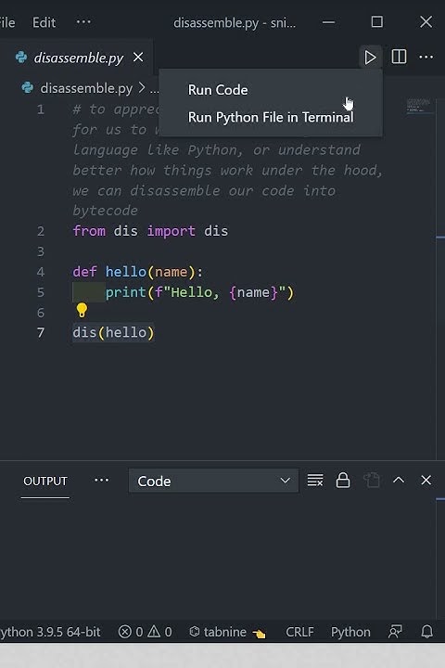
Task: Open notifications with the bell icon
Action: point(427,632)
